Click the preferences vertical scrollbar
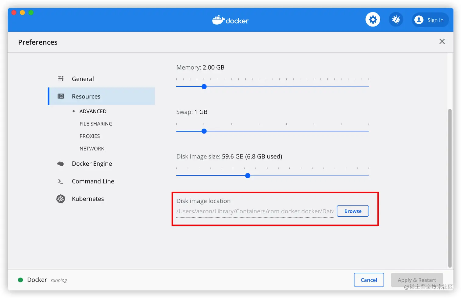 tap(450, 188)
